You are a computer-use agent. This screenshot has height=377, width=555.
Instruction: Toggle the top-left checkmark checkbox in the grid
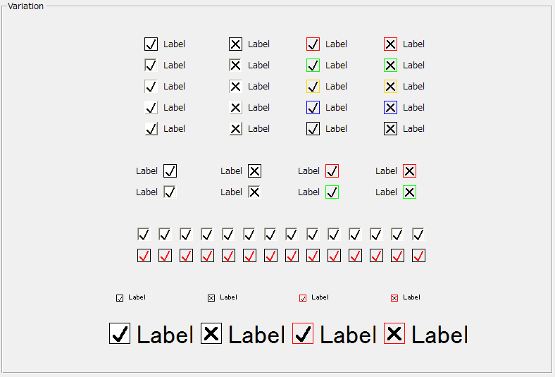(x=151, y=44)
